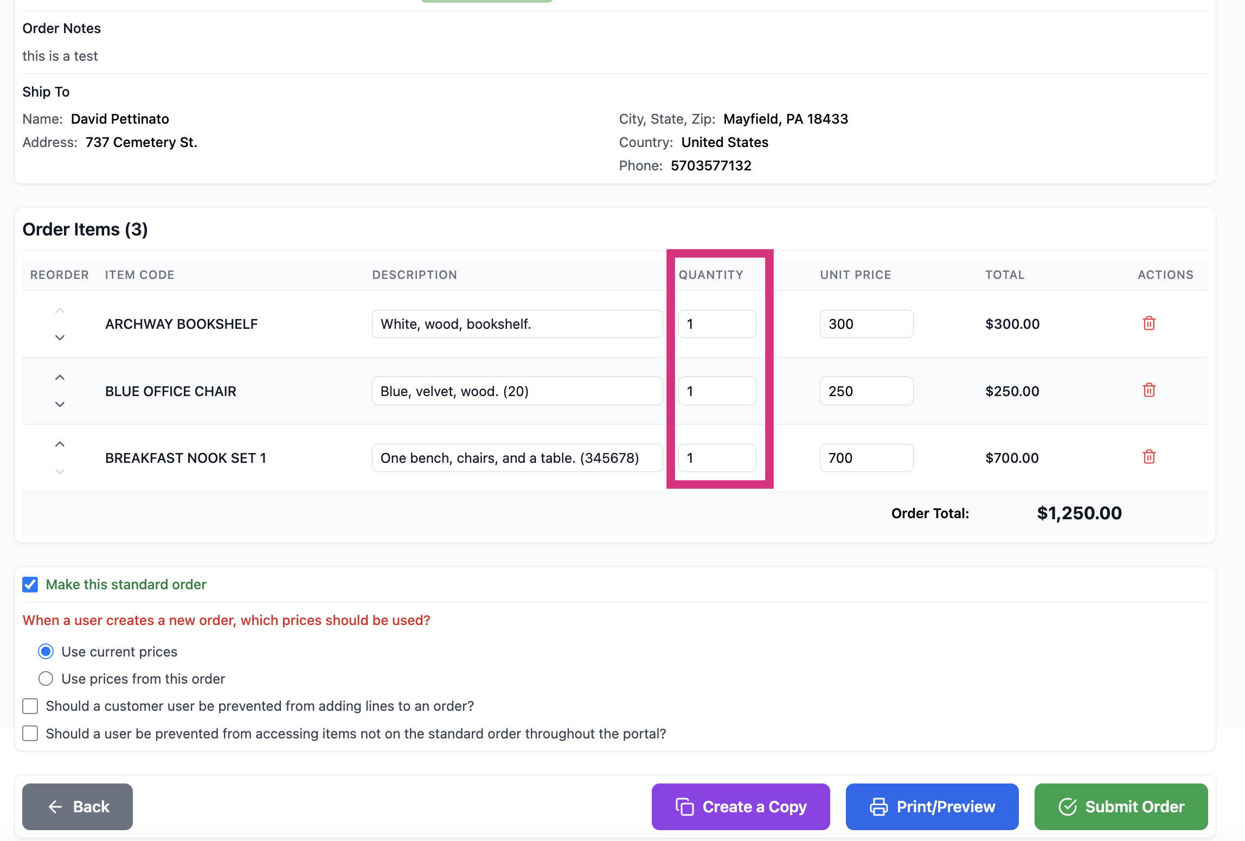Click Create a Copy button
This screenshot has height=841, width=1245.
coord(741,806)
